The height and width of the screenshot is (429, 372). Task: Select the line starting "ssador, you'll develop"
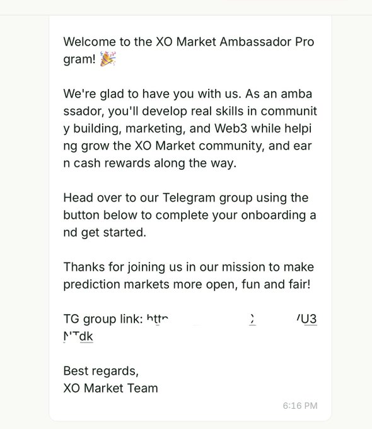pos(190,111)
